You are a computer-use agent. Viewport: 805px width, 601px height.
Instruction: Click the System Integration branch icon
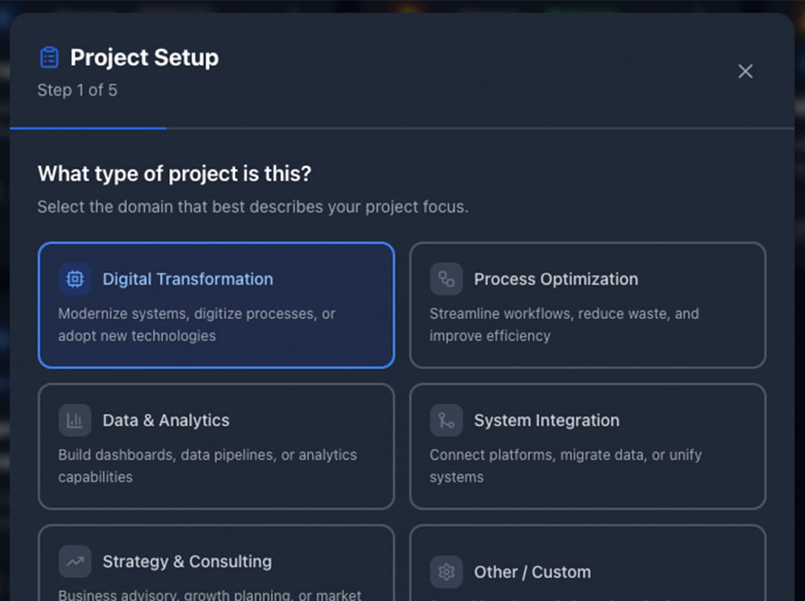(x=446, y=420)
